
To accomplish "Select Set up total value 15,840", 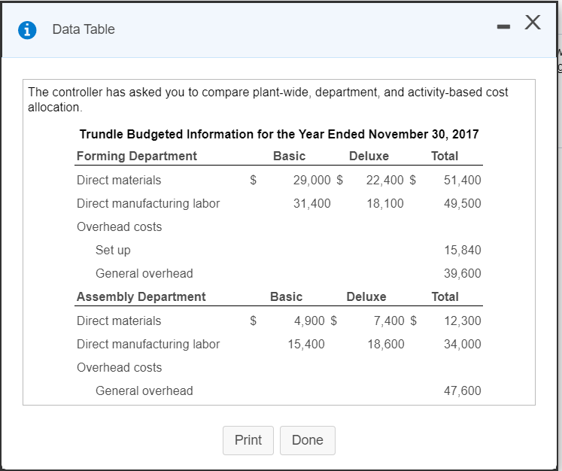I will click(x=463, y=250).
